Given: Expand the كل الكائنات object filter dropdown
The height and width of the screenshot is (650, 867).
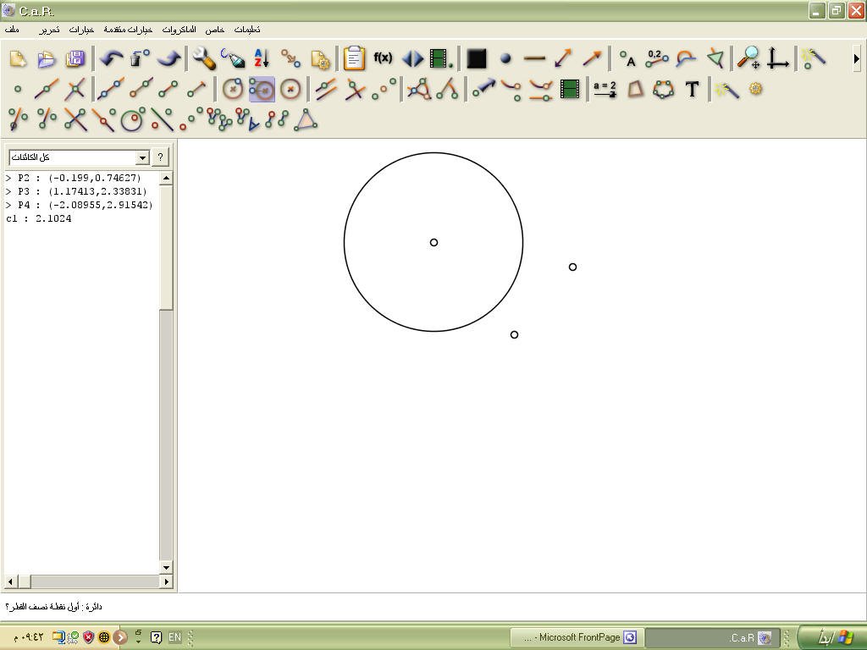Looking at the screenshot, I should [x=142, y=157].
